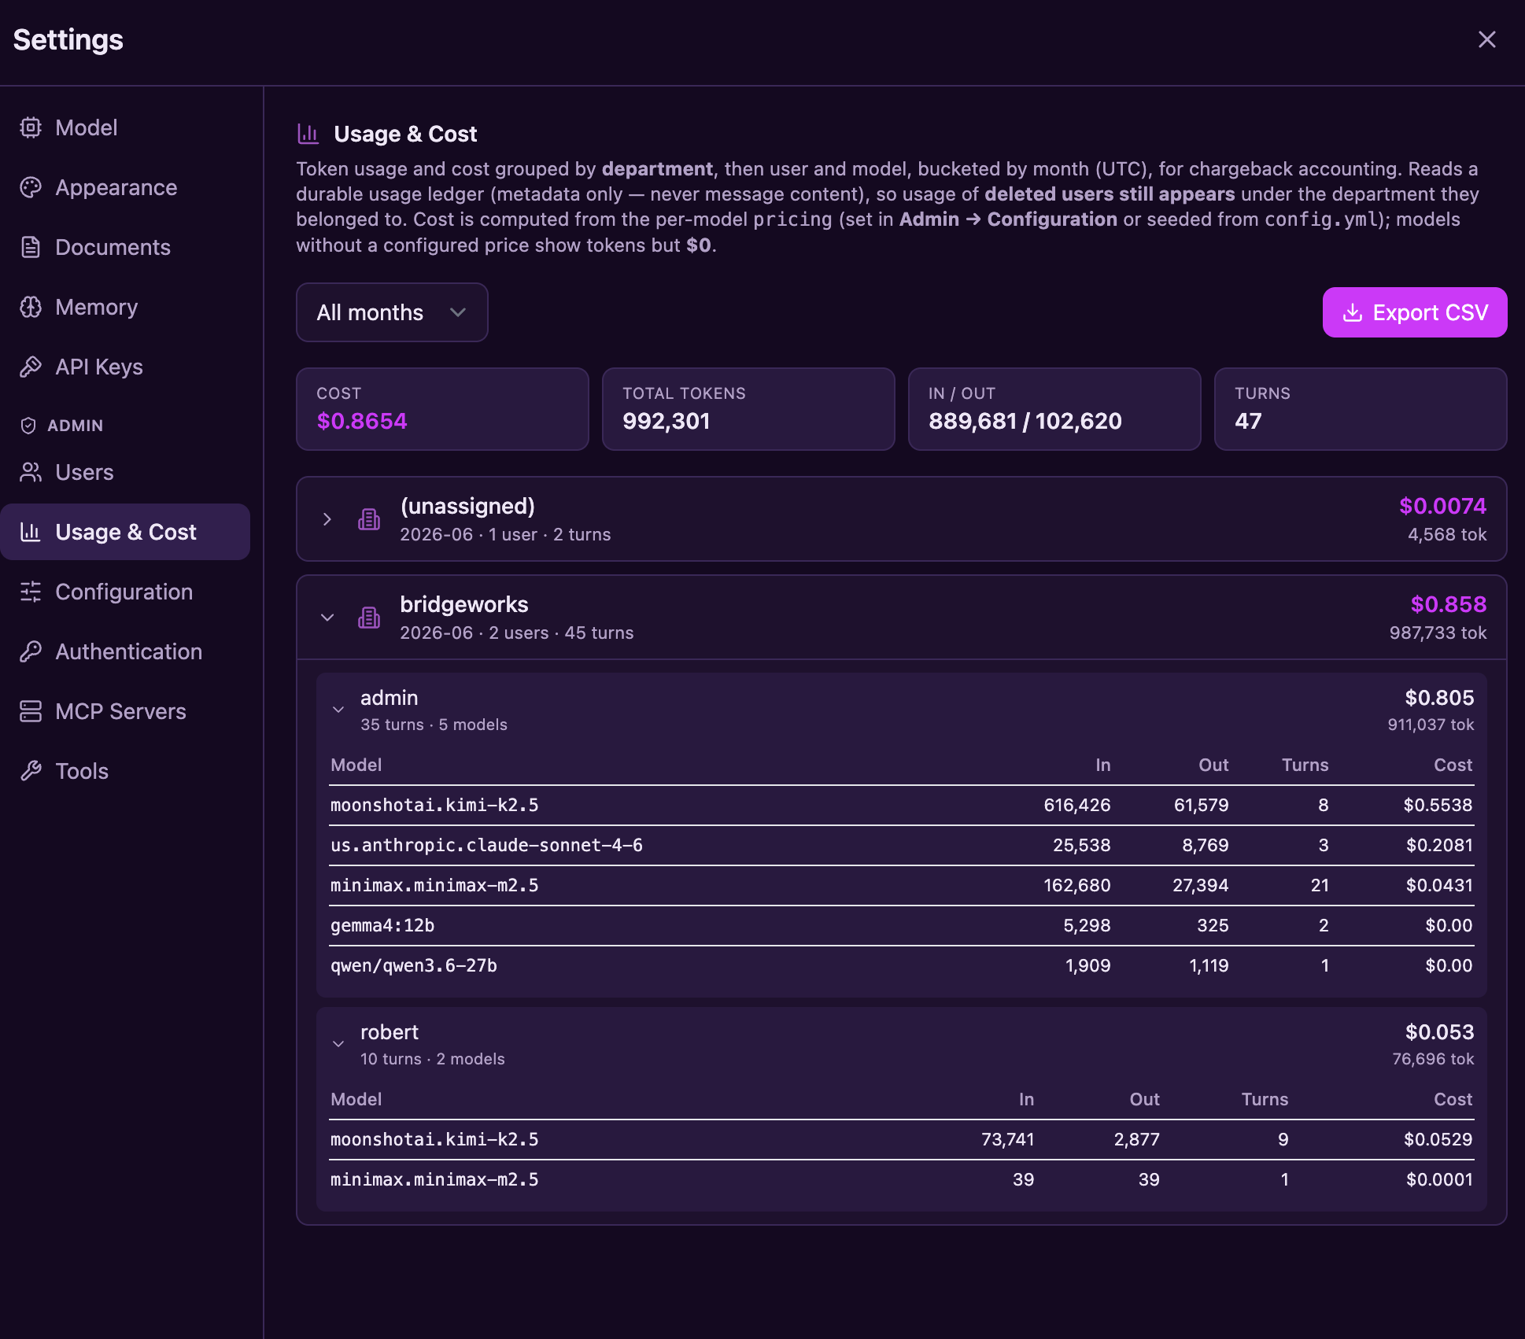Click the Tools wrench icon
This screenshot has height=1339, width=1525.
31,771
